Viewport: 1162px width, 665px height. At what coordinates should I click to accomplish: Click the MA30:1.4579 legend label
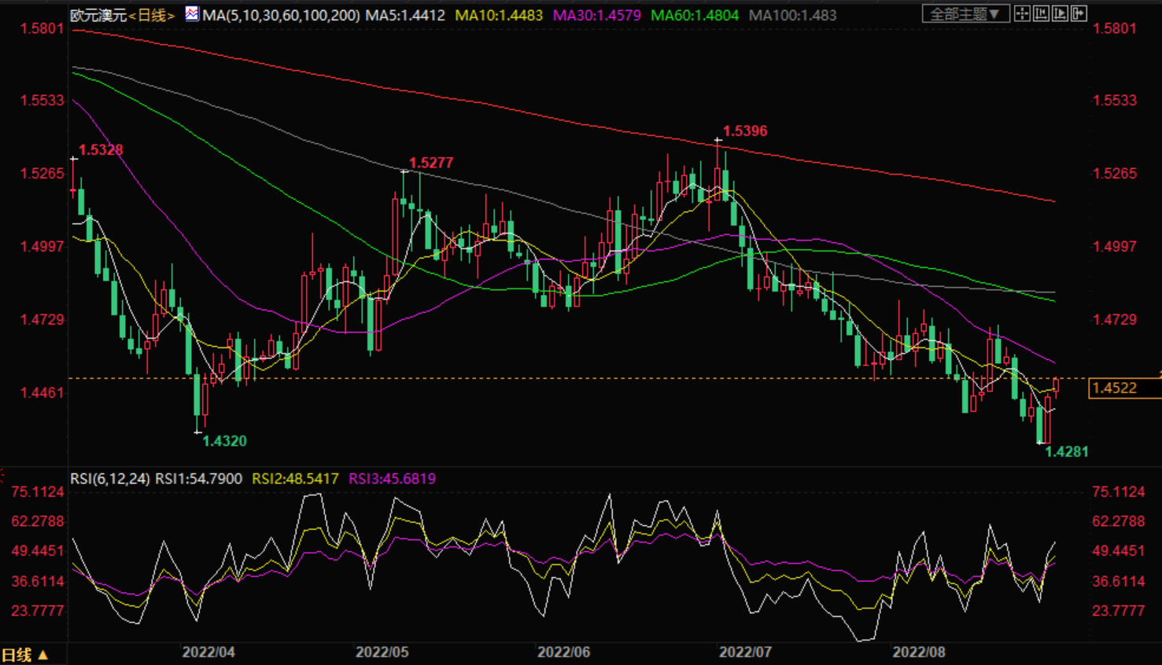click(596, 15)
